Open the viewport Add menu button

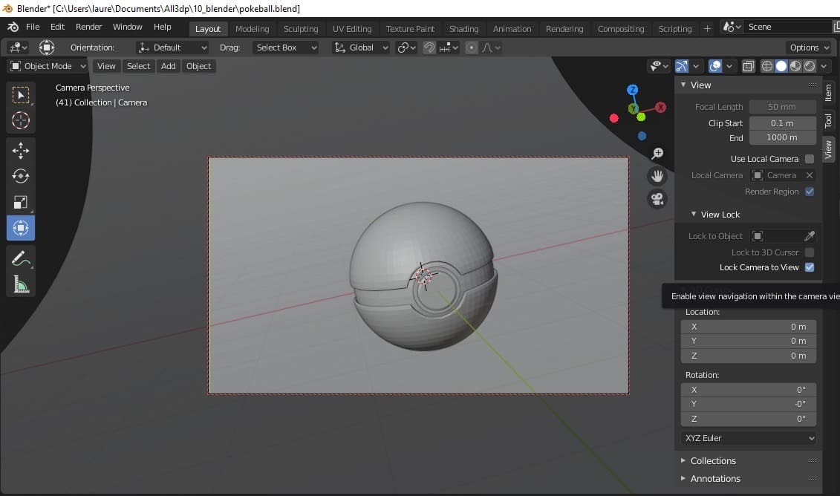tap(168, 66)
